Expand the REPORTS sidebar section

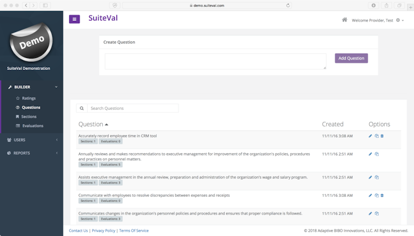[31, 153]
